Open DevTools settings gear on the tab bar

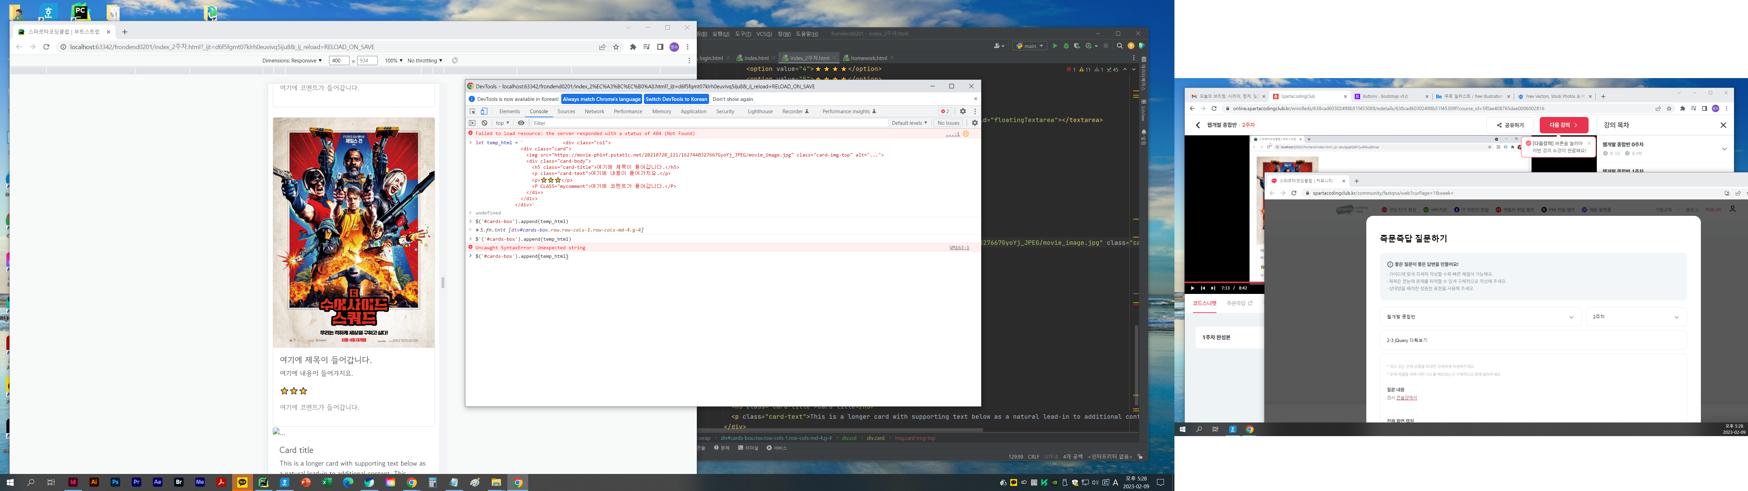962,111
